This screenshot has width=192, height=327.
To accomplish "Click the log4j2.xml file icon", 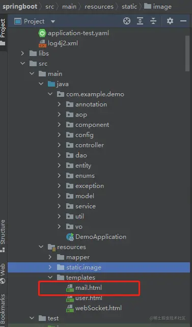I will click(43, 43).
